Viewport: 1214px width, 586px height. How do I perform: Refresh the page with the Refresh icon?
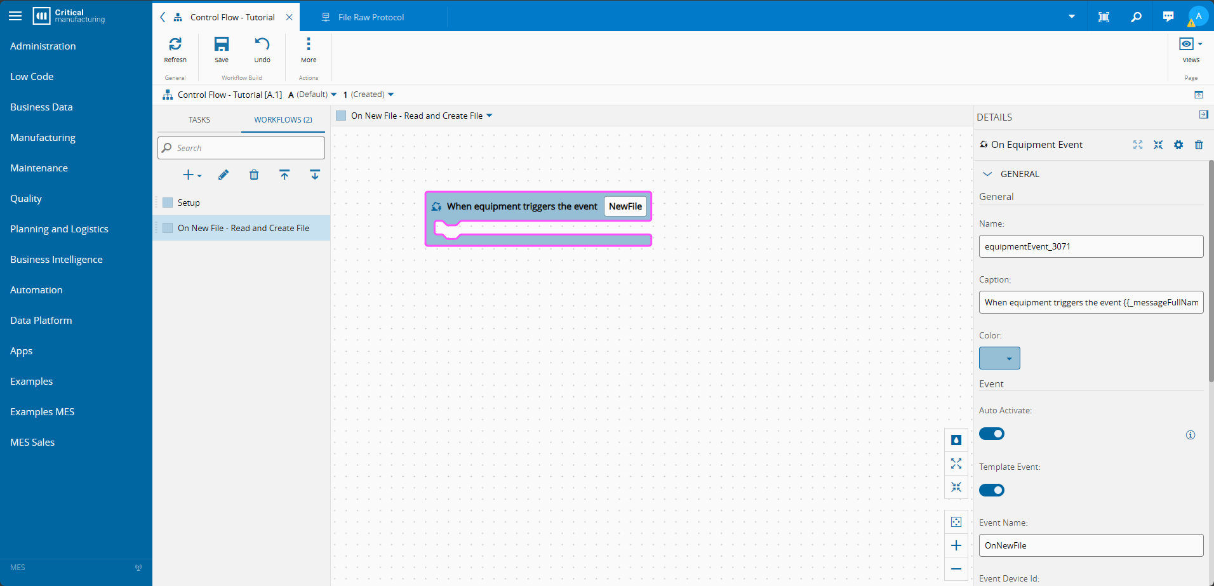175,44
